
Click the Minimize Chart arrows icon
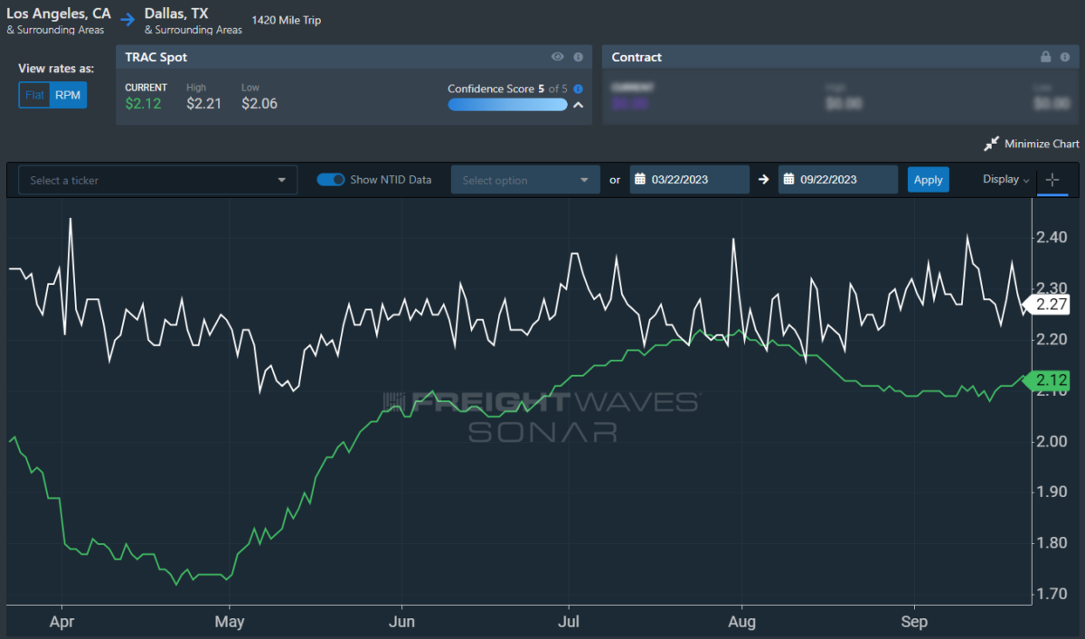pos(991,145)
